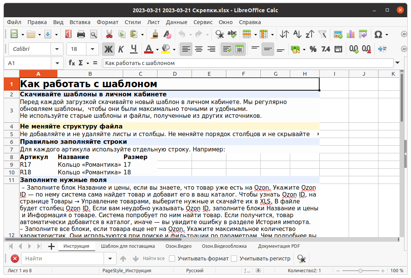Insert Pivot Table icon

(x=363, y=34)
